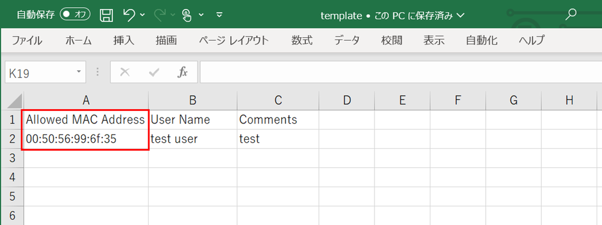602x225 pixels.
Task: Switch to the 数式 ribbon tab
Action: pyautogui.click(x=302, y=41)
